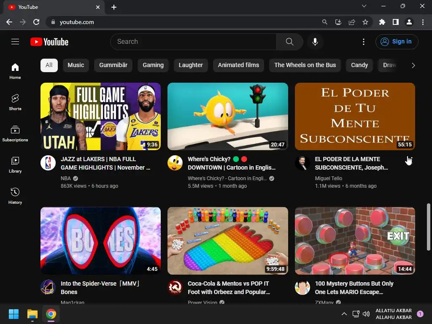Close the YouTube browser tab
432x324 pixels.
[98, 7]
